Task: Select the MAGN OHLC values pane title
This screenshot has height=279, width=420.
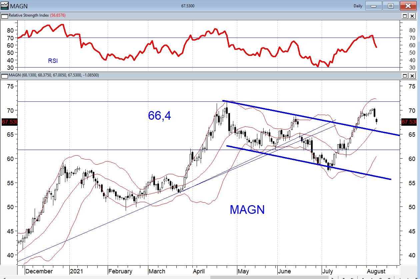Action: pos(54,75)
